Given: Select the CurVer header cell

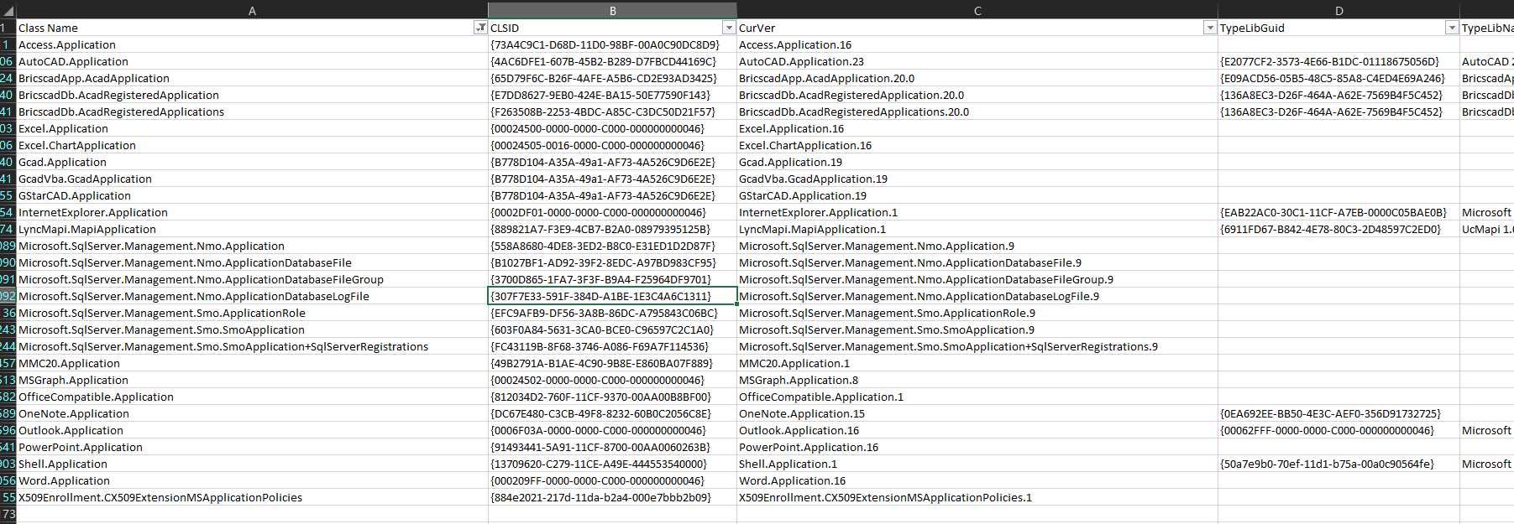Looking at the screenshot, I should (977, 28).
